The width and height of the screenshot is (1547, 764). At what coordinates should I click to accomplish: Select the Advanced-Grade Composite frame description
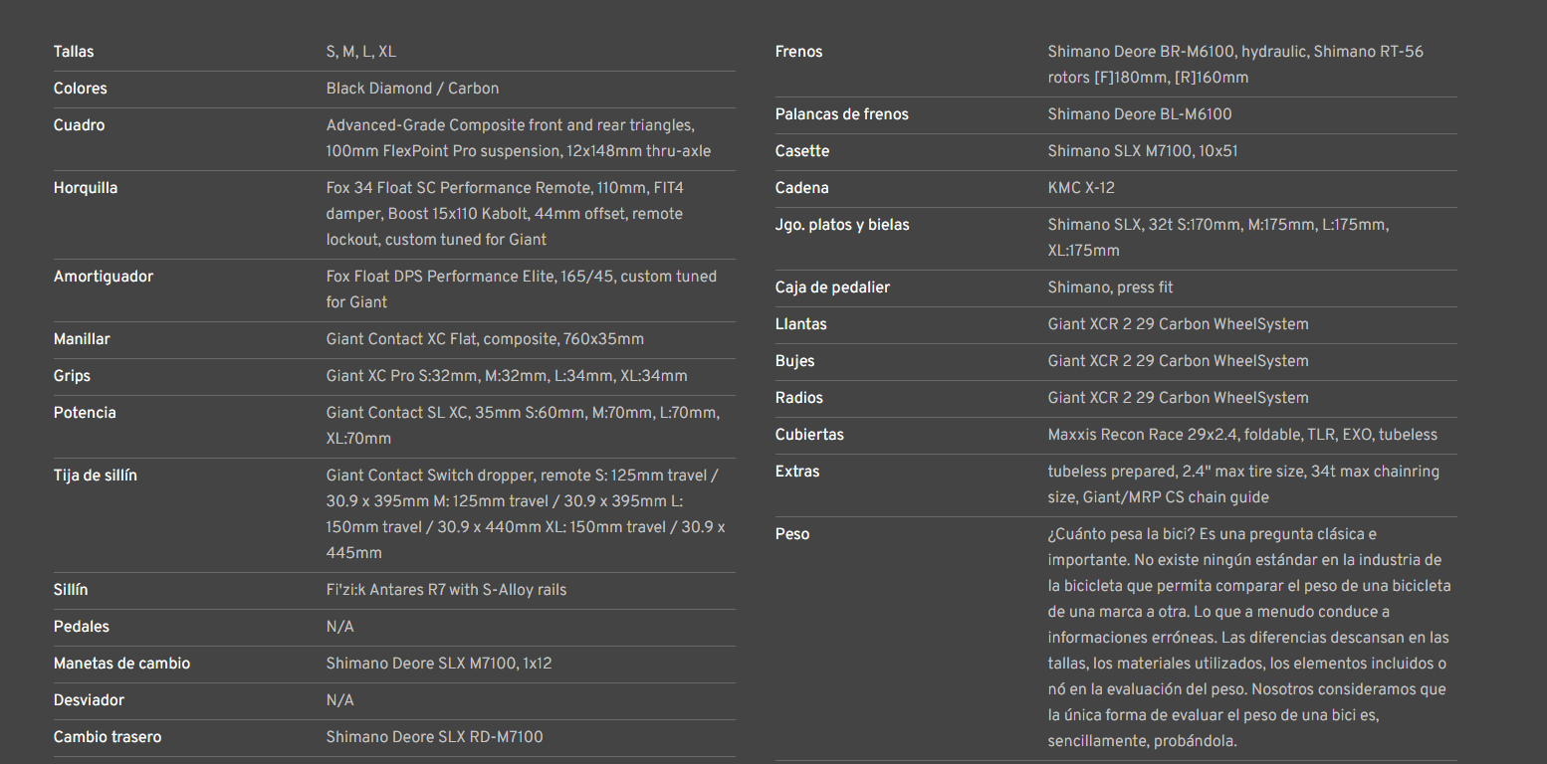coord(519,138)
